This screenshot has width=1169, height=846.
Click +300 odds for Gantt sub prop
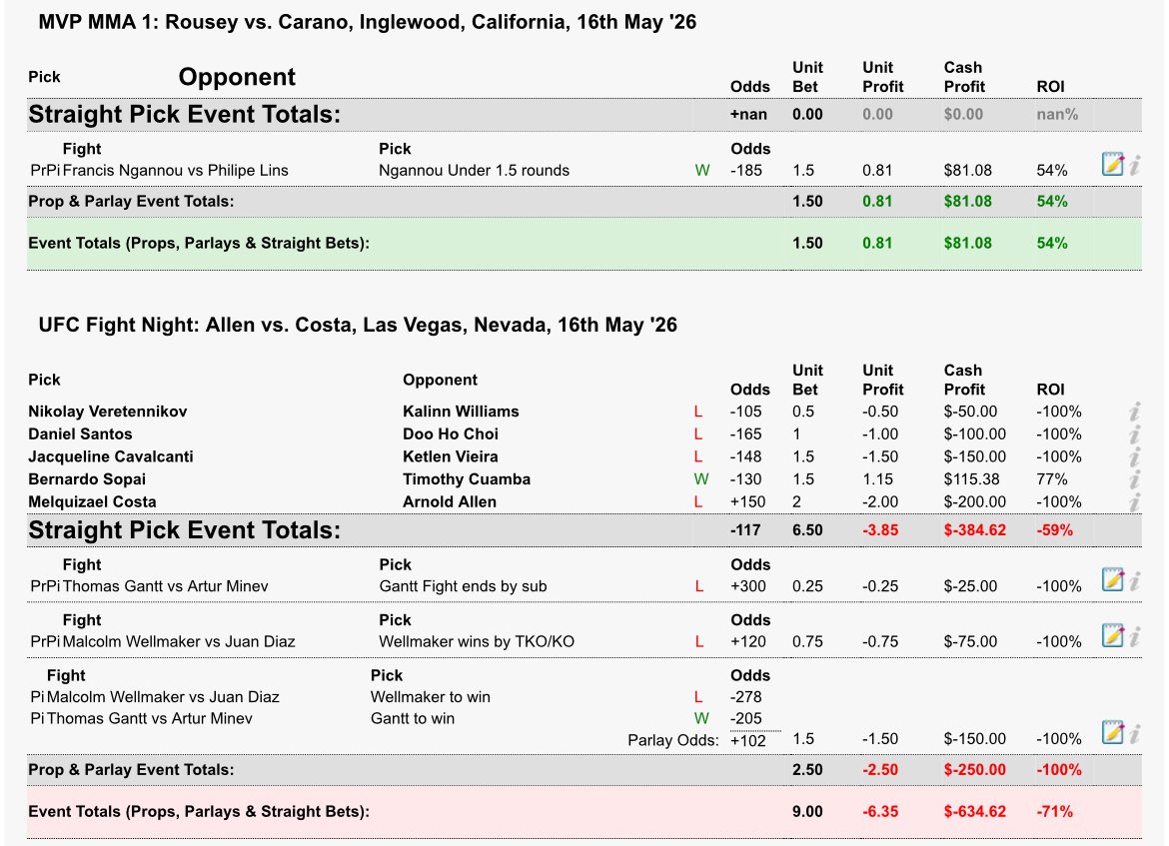[x=747, y=586]
